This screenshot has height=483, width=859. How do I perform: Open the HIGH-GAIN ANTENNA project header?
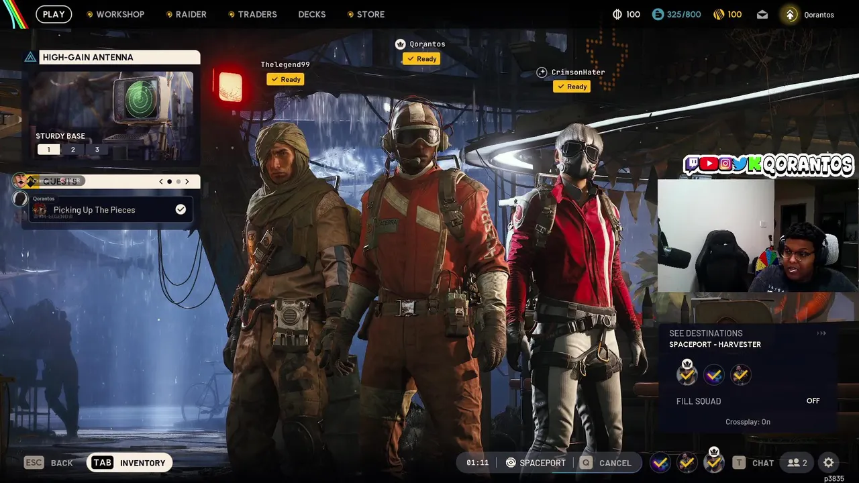click(119, 57)
